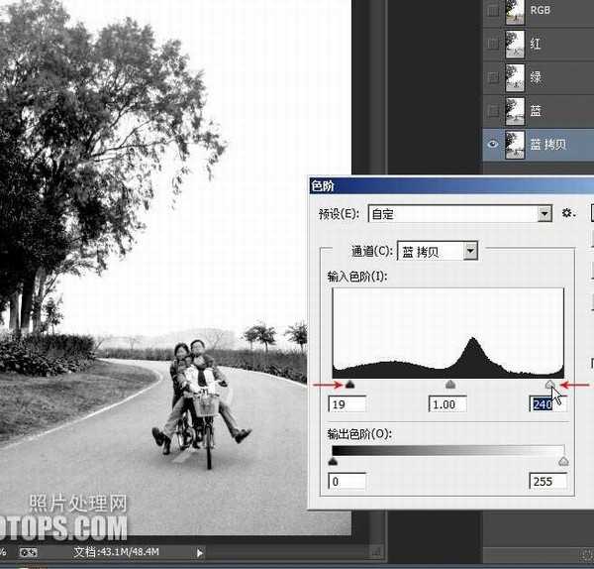This screenshot has width=594, height=569.
Task: Click the gamma field showing 1.00
Action: (x=448, y=403)
